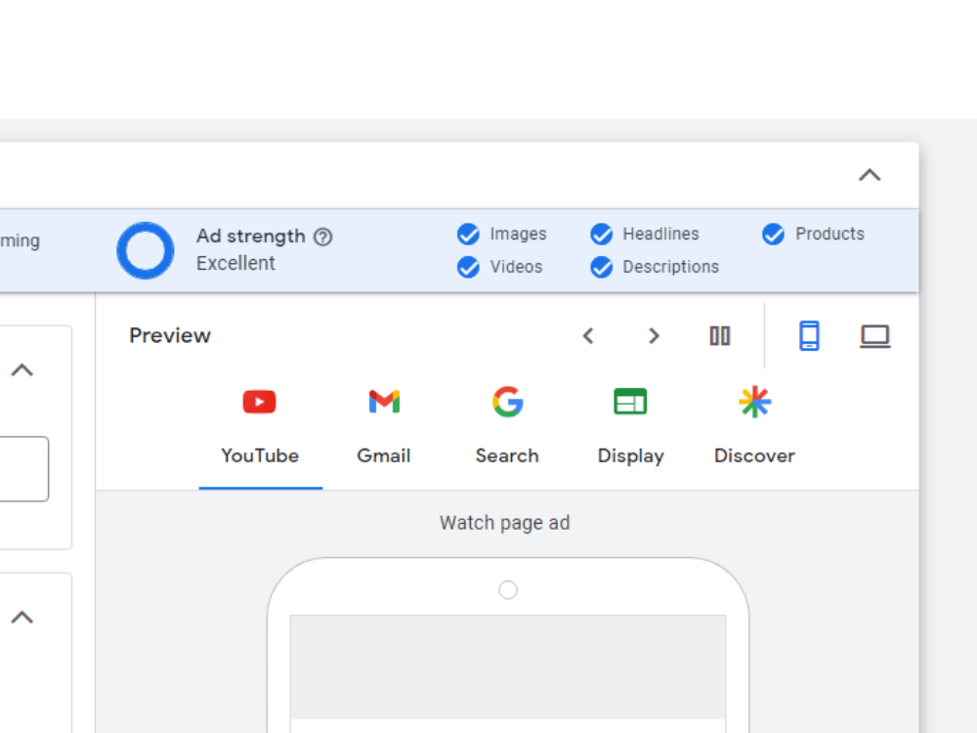Click the Products label
The width and height of the screenshot is (977, 733).
(829, 234)
